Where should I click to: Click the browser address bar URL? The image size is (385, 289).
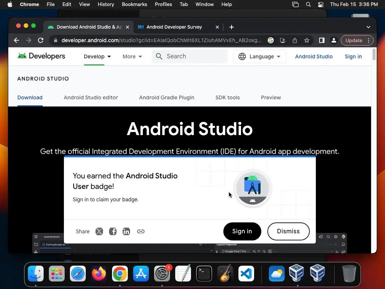[x=161, y=40]
